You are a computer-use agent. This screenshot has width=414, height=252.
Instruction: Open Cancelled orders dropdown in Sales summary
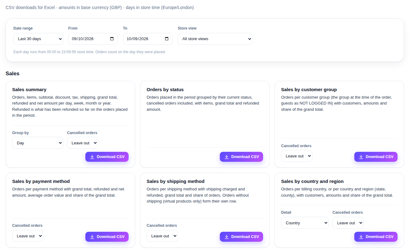point(82,143)
